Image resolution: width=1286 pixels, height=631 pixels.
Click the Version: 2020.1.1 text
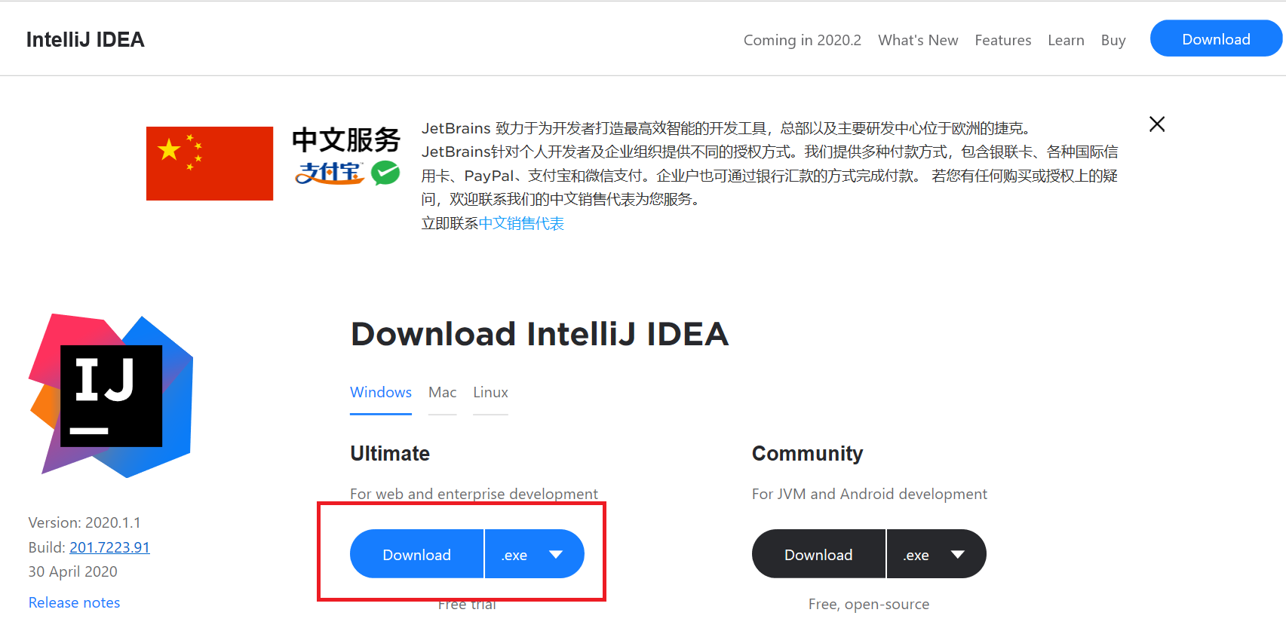coord(84,522)
